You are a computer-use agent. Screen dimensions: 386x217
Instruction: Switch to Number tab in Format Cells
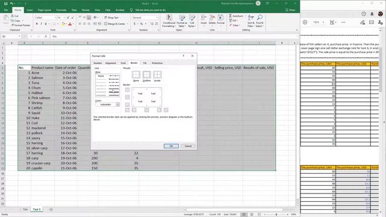click(98, 63)
